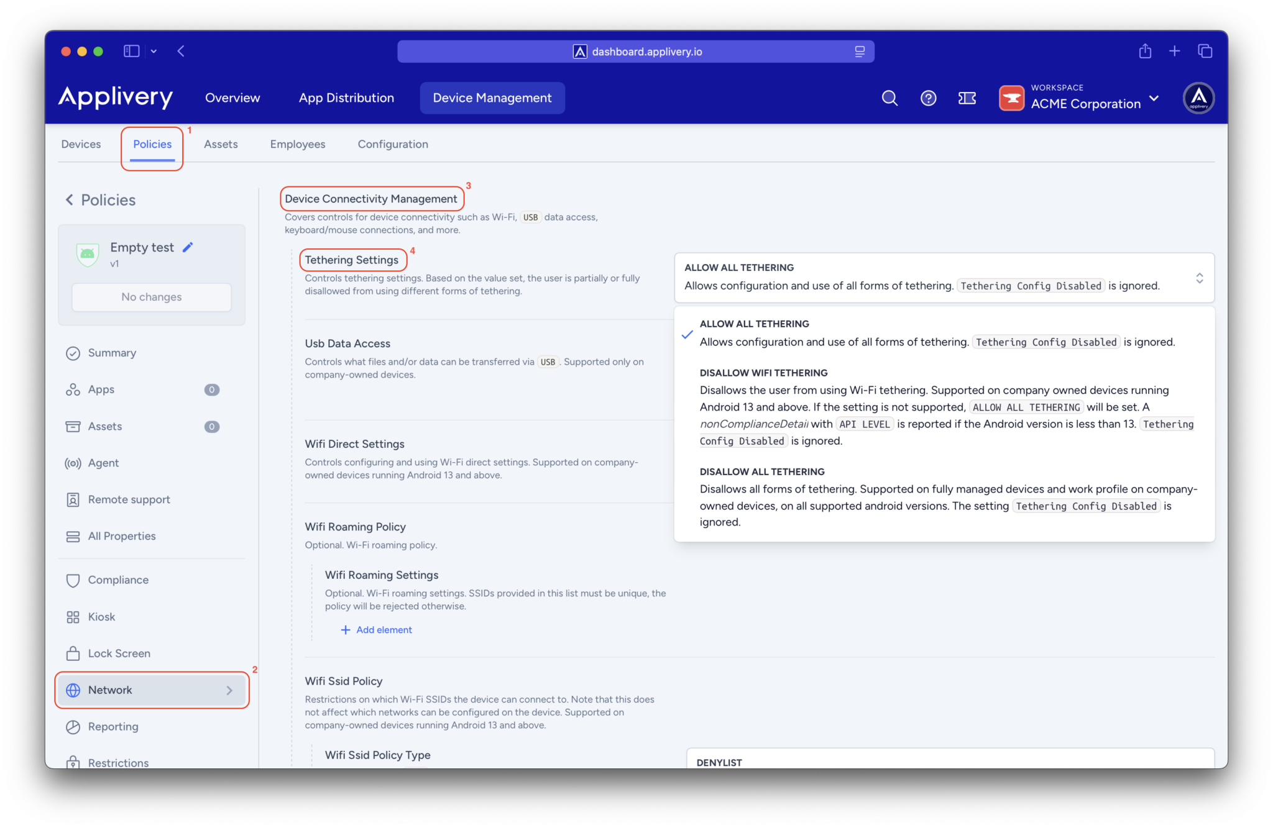The height and width of the screenshot is (828, 1273).
Task: Click the search magnifier icon
Action: click(x=889, y=98)
